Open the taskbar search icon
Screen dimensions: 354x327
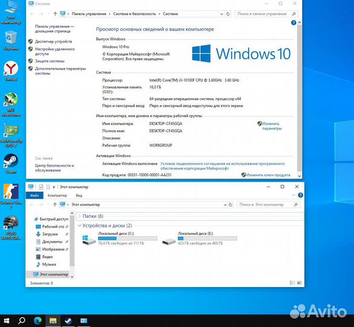(x=22, y=320)
